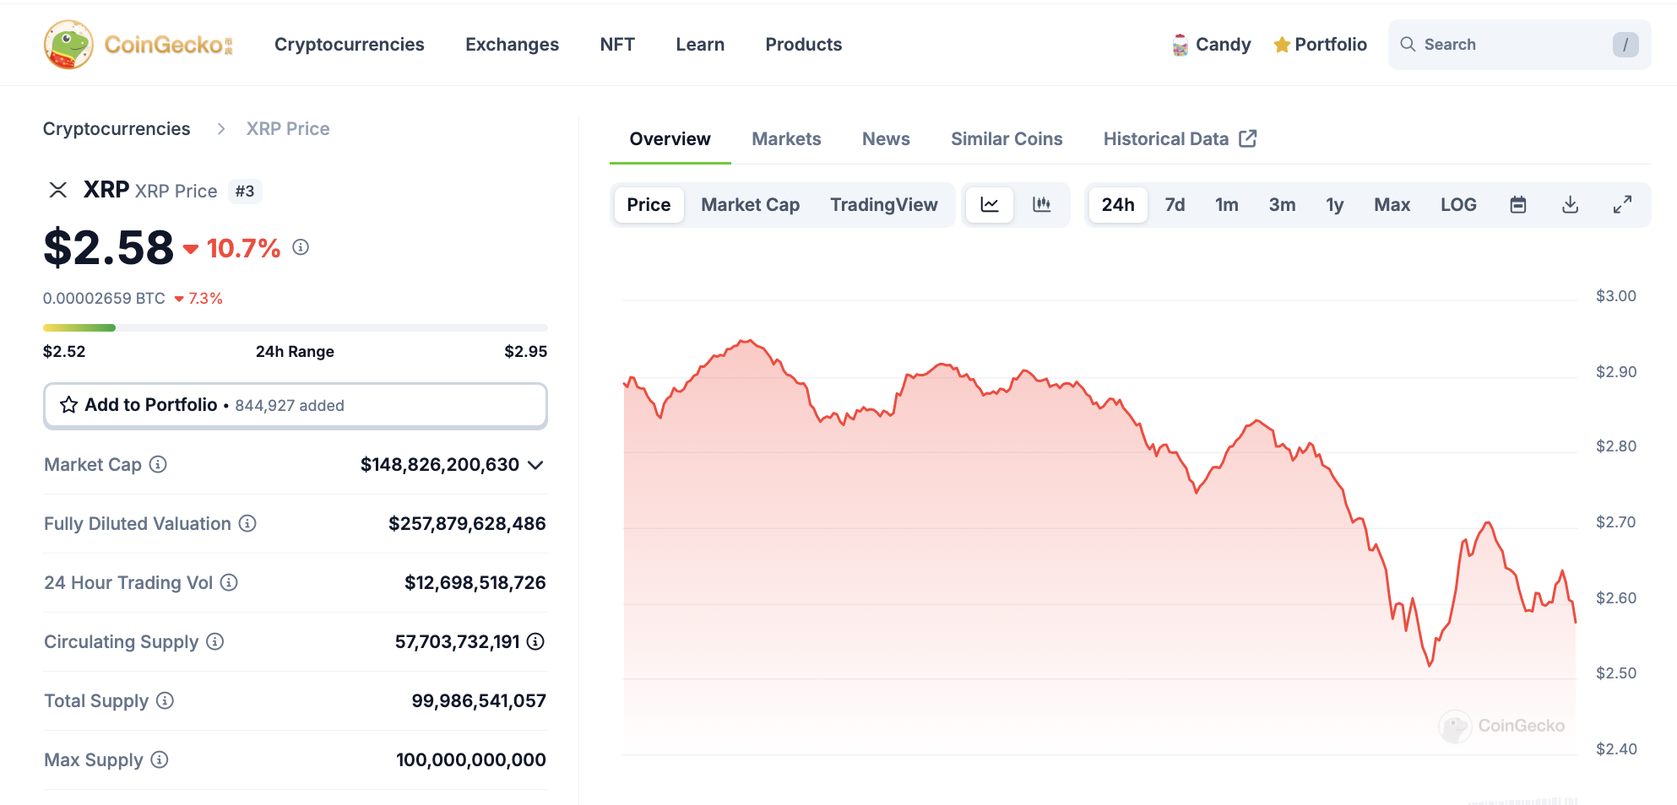The image size is (1677, 805).
Task: Click the $12,698,518,726 volume value
Action: 475,582
